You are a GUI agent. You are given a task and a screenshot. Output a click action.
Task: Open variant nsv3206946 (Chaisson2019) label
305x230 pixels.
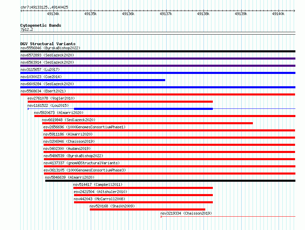pyautogui.click(x=69, y=141)
